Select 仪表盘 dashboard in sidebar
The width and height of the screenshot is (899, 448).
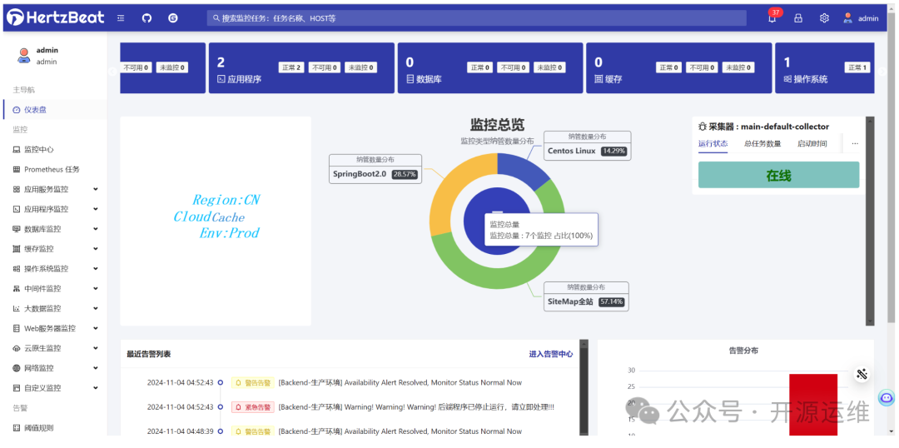(x=54, y=110)
